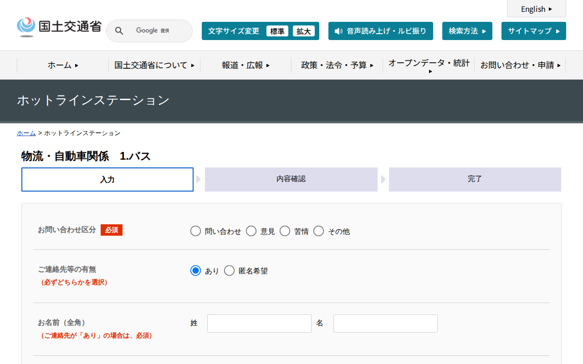Select the 入力 step tab
This screenshot has width=583, height=364.
[x=107, y=179]
